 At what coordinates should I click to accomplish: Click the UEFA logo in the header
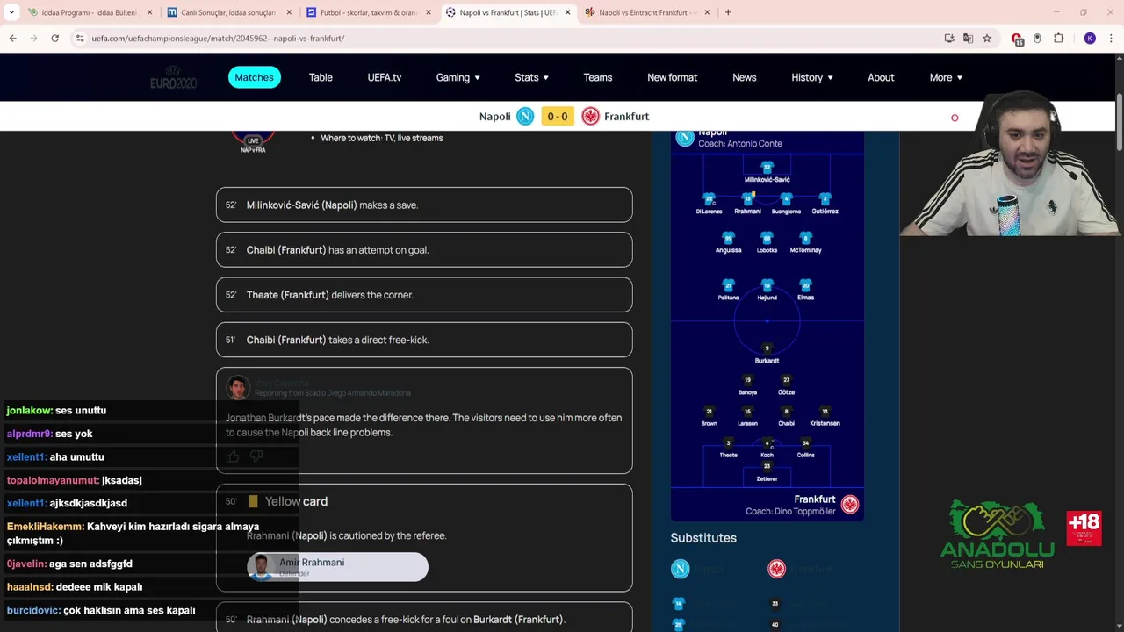click(x=174, y=77)
